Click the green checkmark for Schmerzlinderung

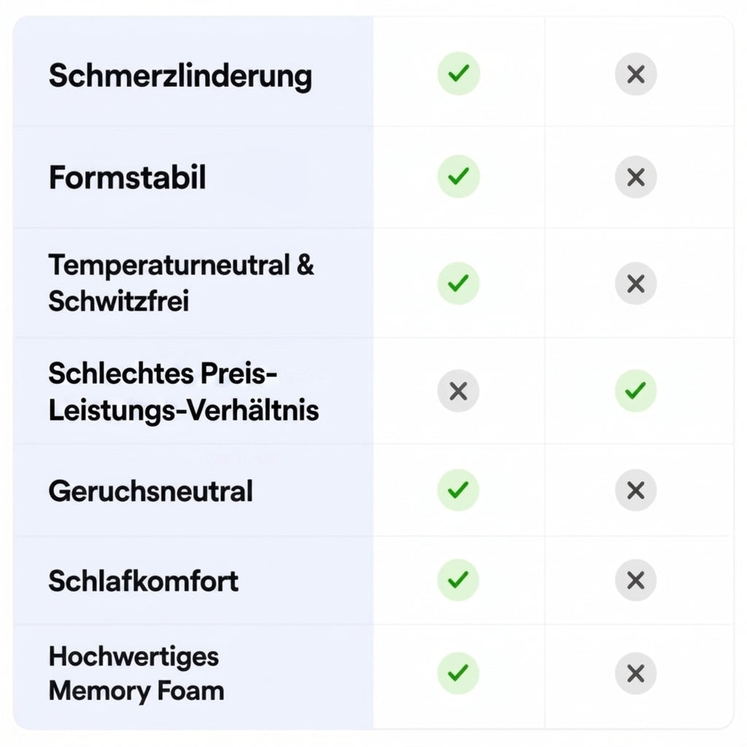pyautogui.click(x=458, y=74)
